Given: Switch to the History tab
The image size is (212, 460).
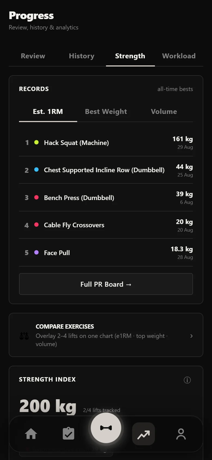Looking at the screenshot, I should pyautogui.click(x=82, y=56).
